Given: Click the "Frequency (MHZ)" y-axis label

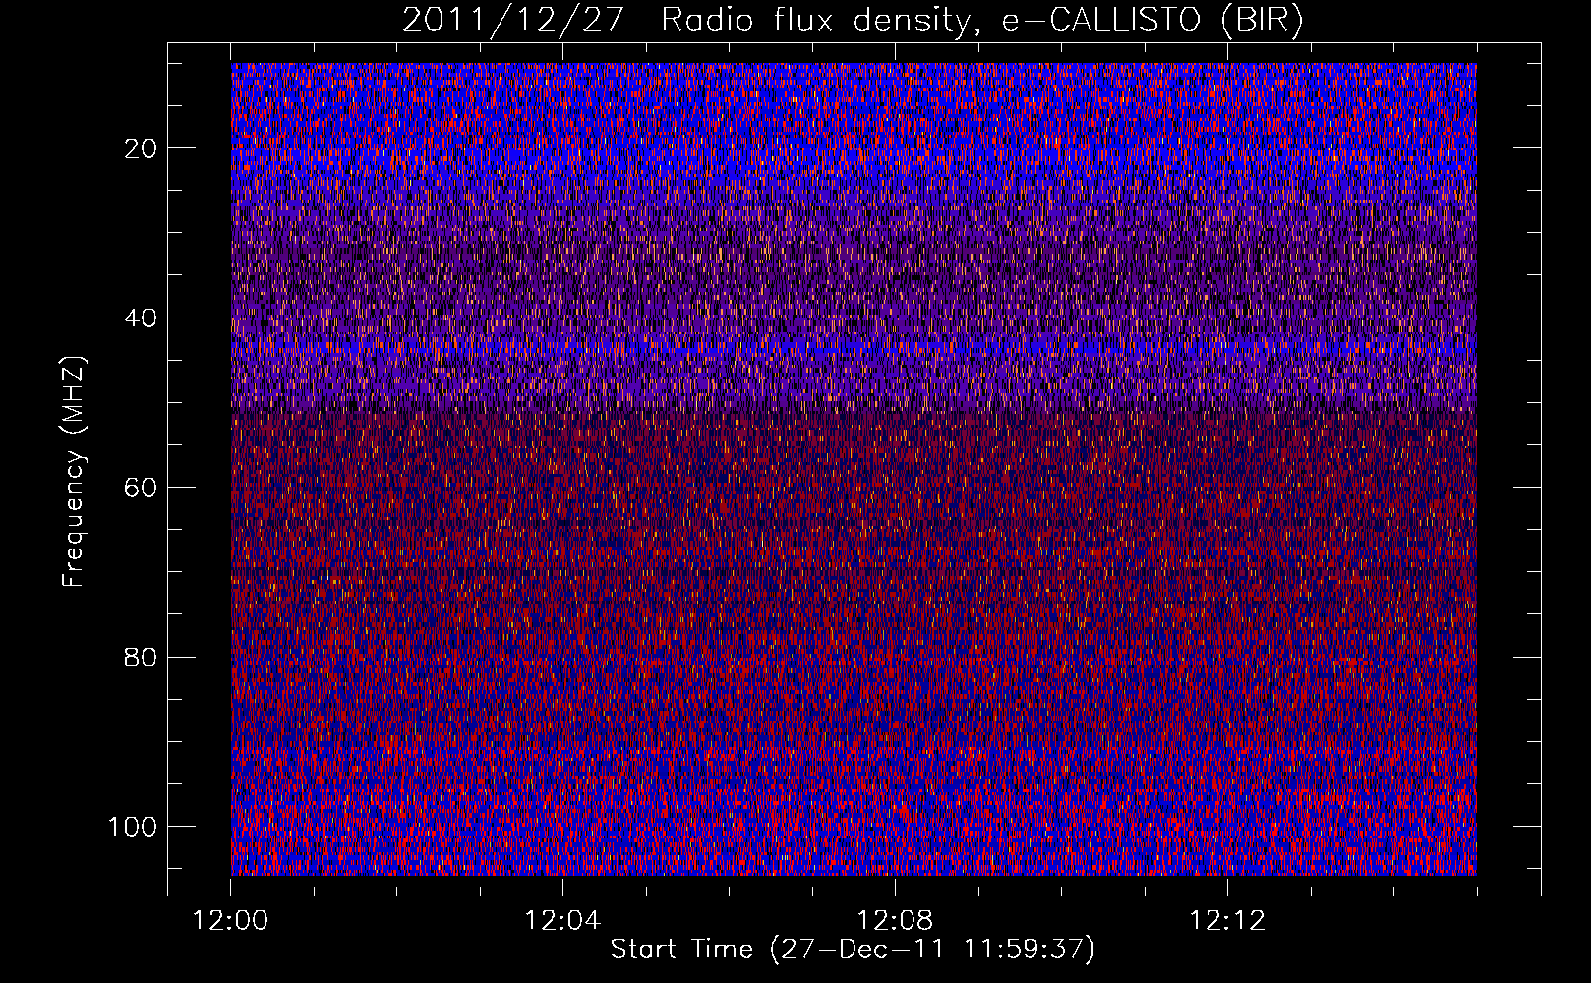Looking at the screenshot, I should 74,471.
